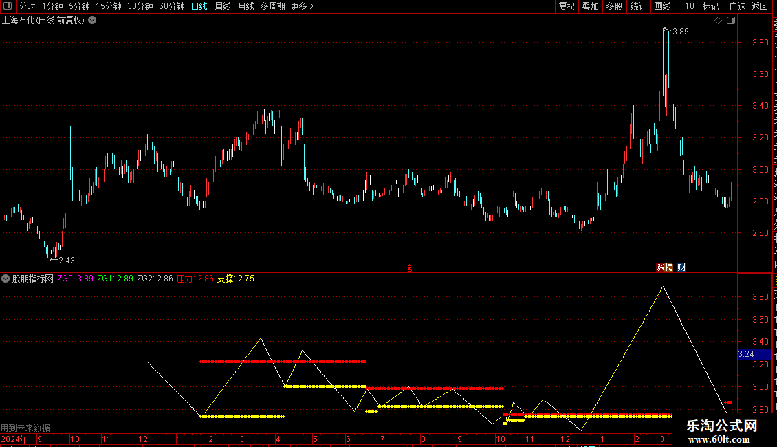Open the 画线 drawing tools

(x=663, y=6)
